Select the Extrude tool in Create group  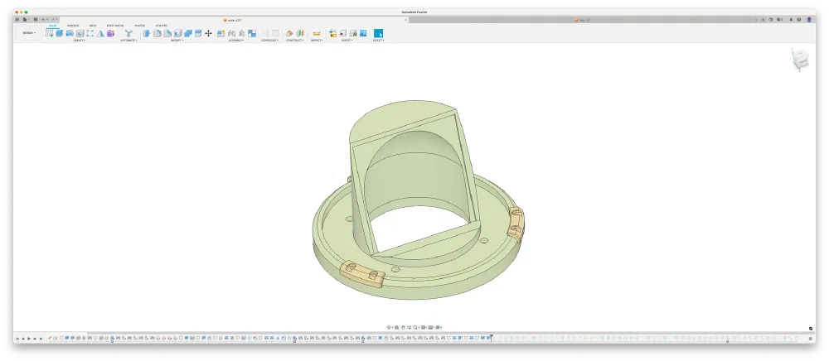[60, 33]
